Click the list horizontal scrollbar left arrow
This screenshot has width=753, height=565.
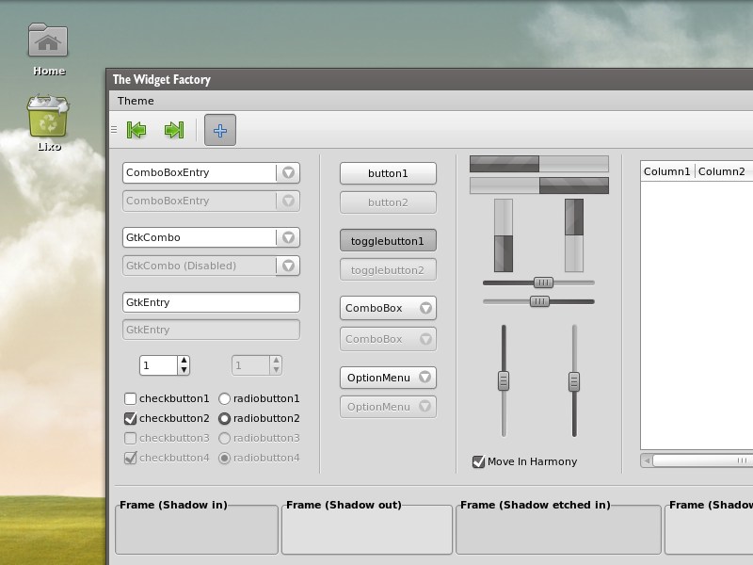click(647, 460)
